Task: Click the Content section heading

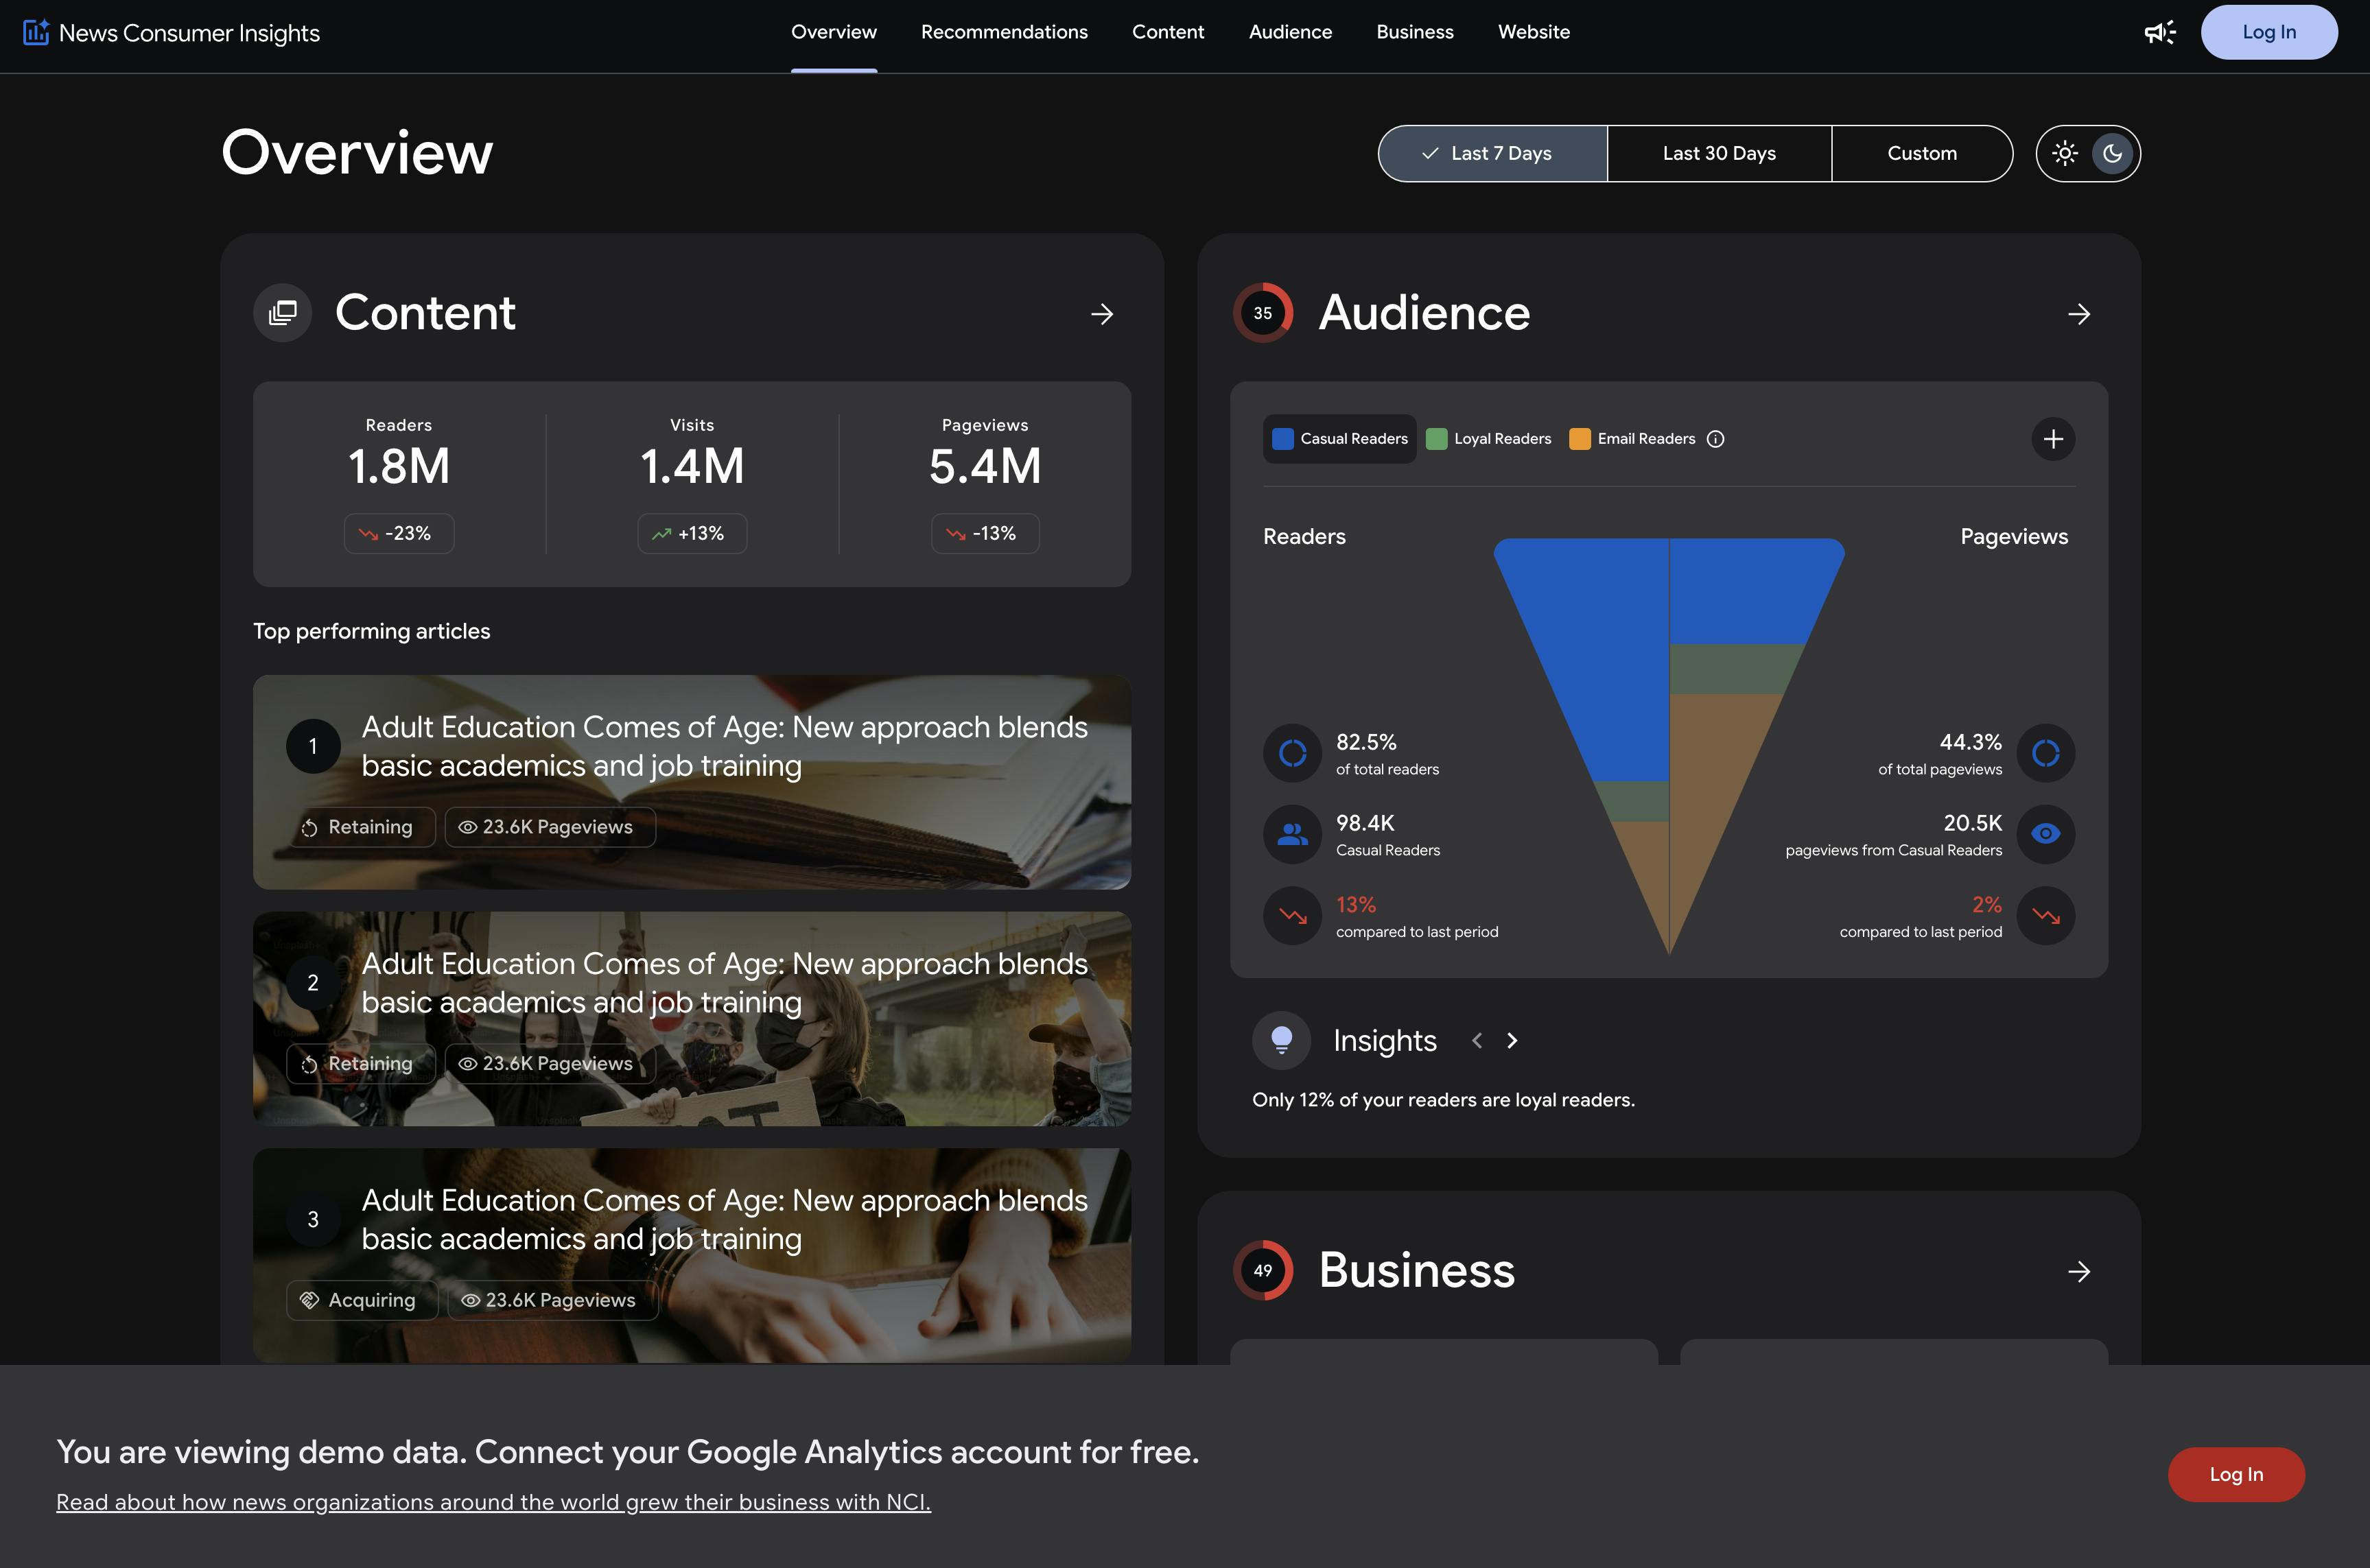Action: pos(425,313)
